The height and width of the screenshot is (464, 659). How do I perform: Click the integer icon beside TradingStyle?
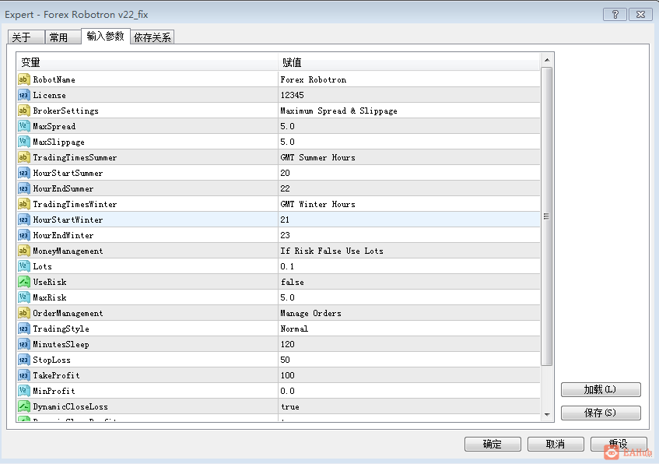(x=24, y=329)
